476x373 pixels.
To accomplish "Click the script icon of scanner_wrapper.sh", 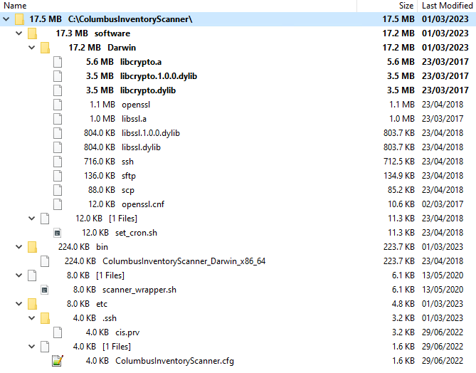I will point(45,290).
